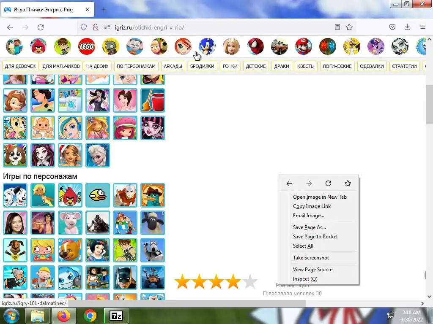Viewport: 433px width, 324px height.
Task: Click the Plants vs Zombies icon
Action: pyautogui.click(x=111, y=46)
